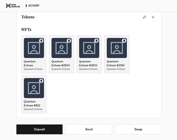This screenshot has width=177, height=140.
Task: Click collection name under Quantum Echoes #2834
Action: (61, 69)
